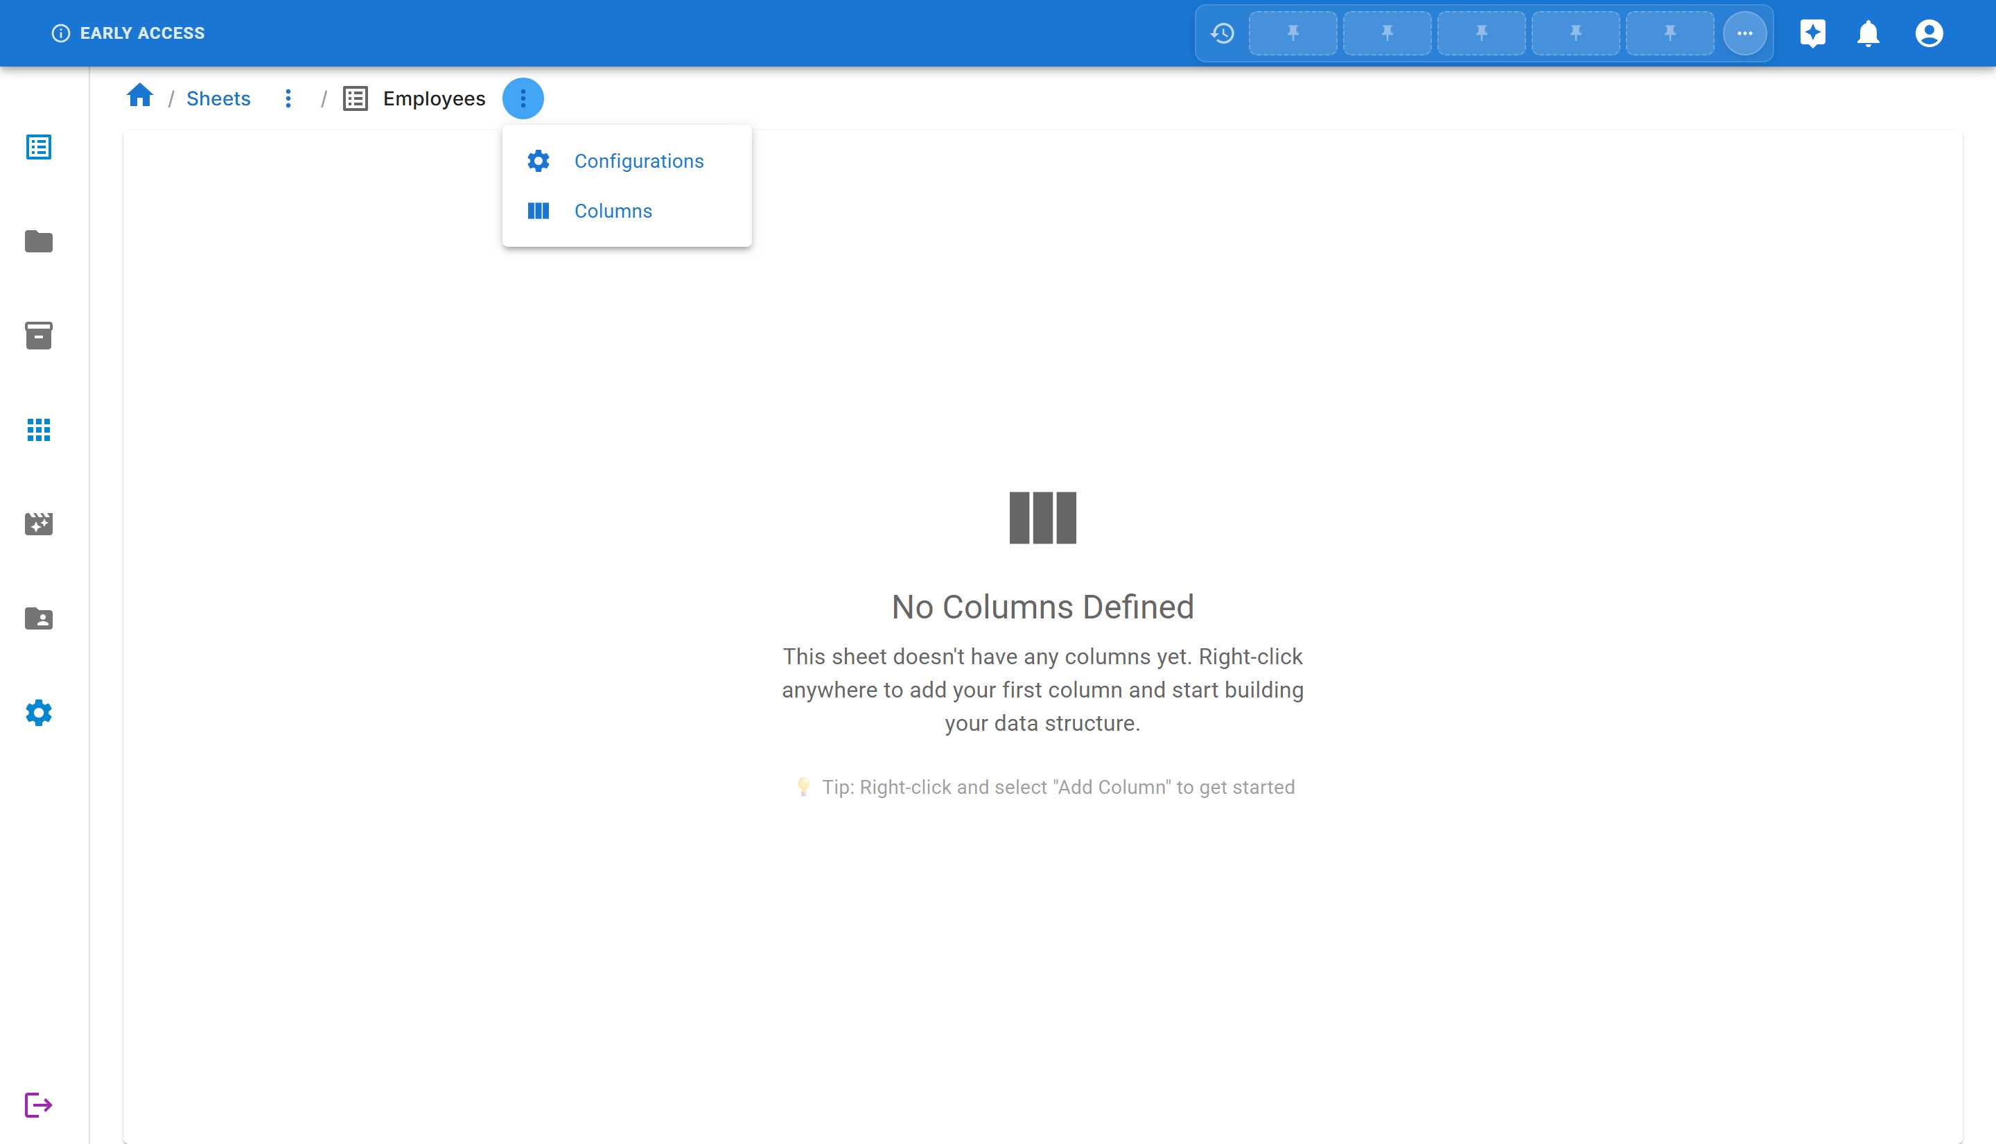Open recent history clock icon
Viewport: 1996px width, 1144px height.
(1223, 33)
